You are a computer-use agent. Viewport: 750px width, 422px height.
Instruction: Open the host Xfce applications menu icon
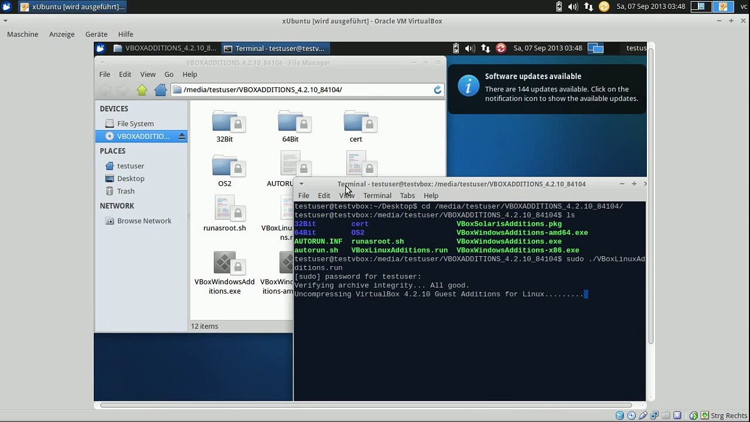pyautogui.click(x=6, y=6)
